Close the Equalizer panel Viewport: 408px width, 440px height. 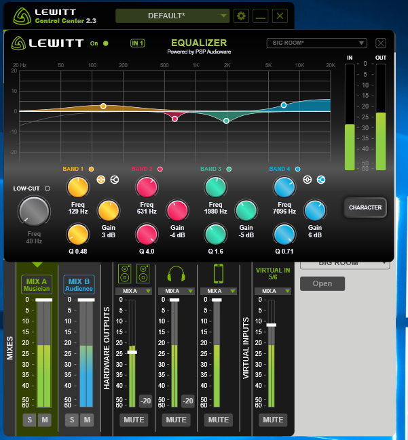point(381,43)
